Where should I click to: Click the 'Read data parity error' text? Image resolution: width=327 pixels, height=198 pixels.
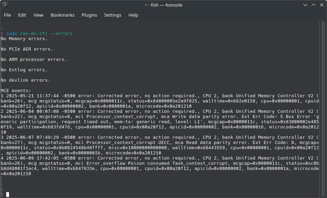click(x=217, y=143)
